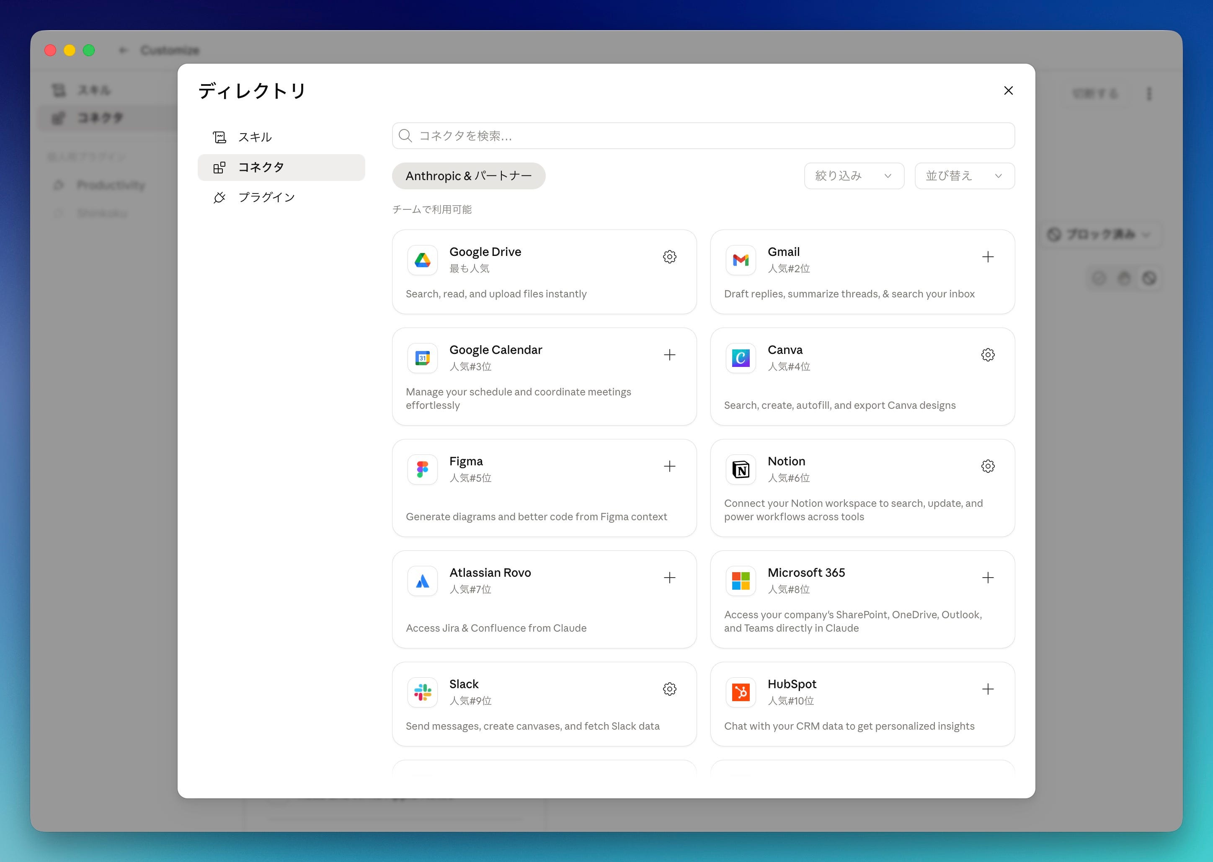Focus the コネクタを検索 search field
The image size is (1213, 862).
click(x=703, y=136)
